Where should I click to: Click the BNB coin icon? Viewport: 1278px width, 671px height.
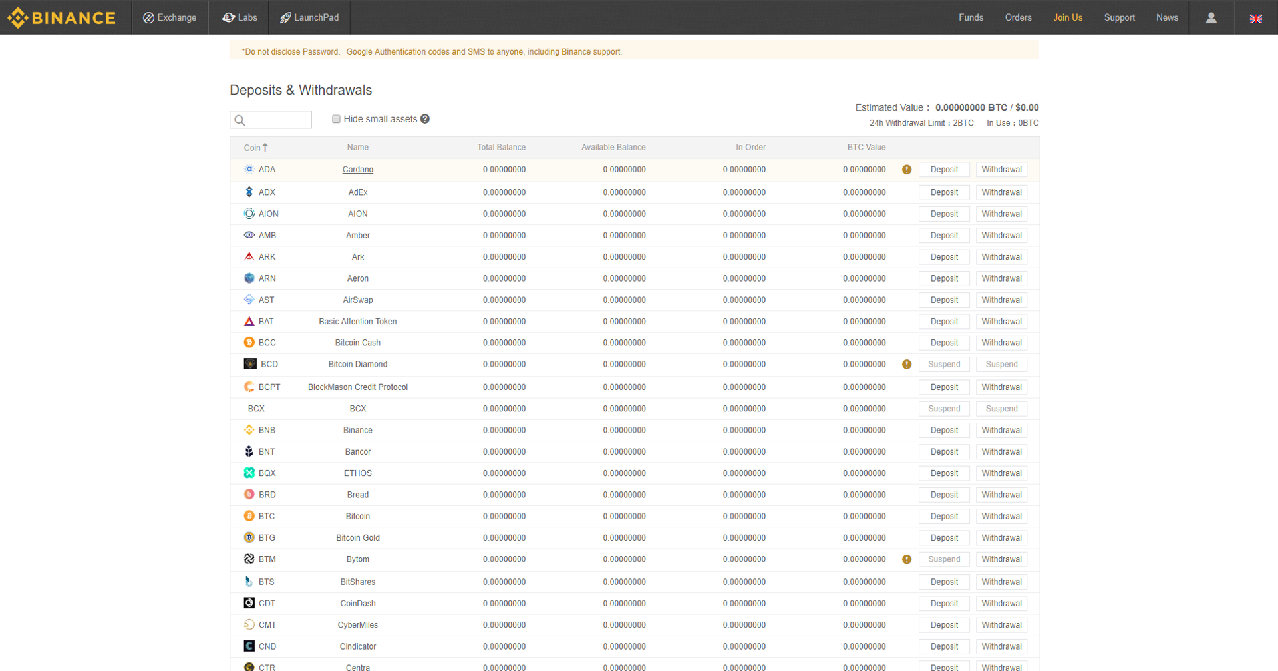click(249, 430)
